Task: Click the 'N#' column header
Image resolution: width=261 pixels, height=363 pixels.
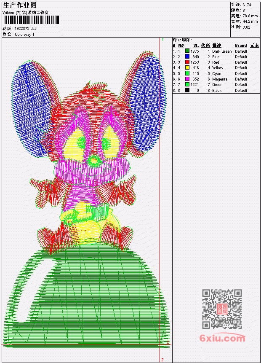Action: pos(181,46)
